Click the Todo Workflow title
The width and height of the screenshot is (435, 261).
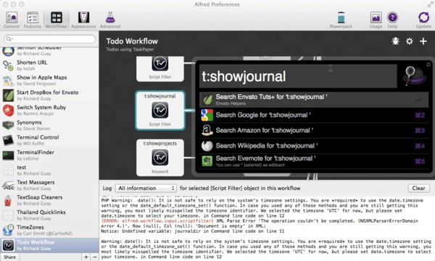[x=132, y=41]
